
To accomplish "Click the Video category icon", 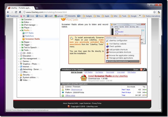I will pos(21,80).
